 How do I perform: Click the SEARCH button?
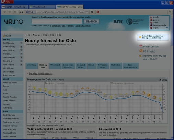point(91,21)
